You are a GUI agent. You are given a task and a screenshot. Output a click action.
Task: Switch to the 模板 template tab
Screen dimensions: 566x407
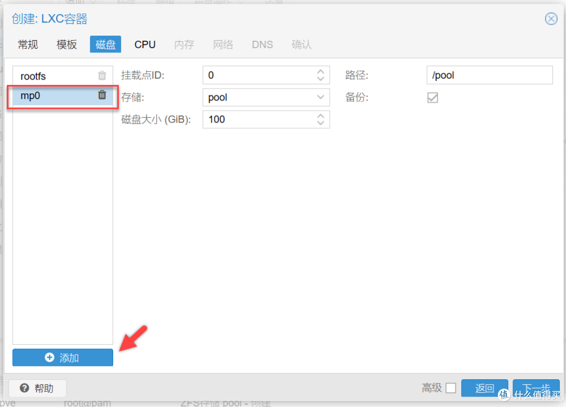tap(67, 45)
